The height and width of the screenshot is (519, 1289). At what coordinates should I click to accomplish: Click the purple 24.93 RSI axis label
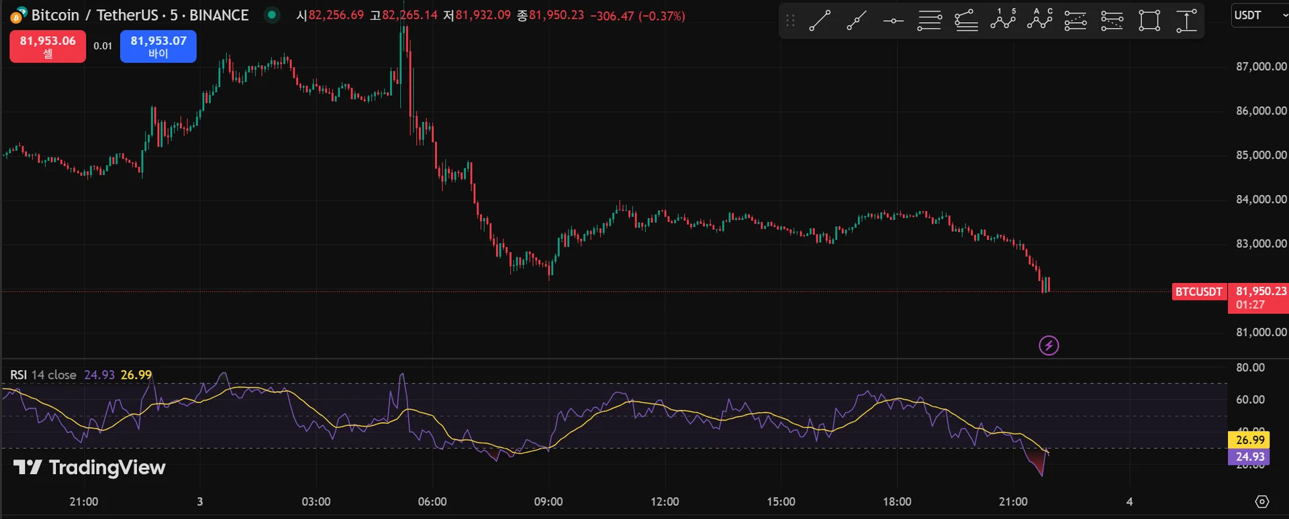pos(1250,457)
